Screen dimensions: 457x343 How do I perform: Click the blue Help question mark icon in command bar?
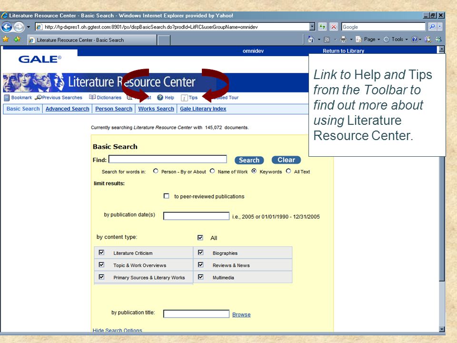pyautogui.click(x=415, y=40)
